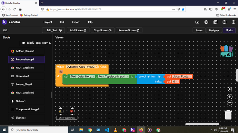Open the Kodular project folder import icon
This screenshot has height=133, width=238.
[197, 22]
